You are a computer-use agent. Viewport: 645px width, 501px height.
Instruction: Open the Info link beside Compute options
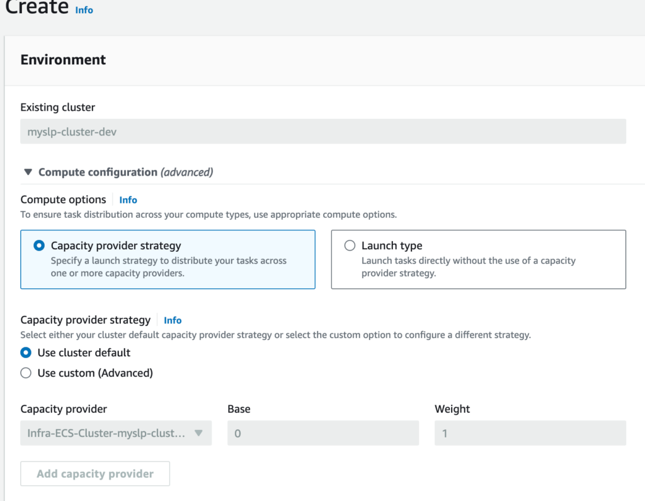(128, 200)
